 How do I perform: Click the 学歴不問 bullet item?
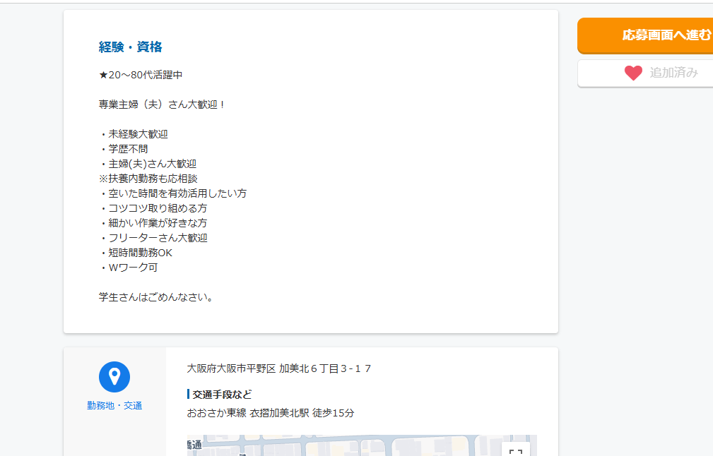pos(128,149)
